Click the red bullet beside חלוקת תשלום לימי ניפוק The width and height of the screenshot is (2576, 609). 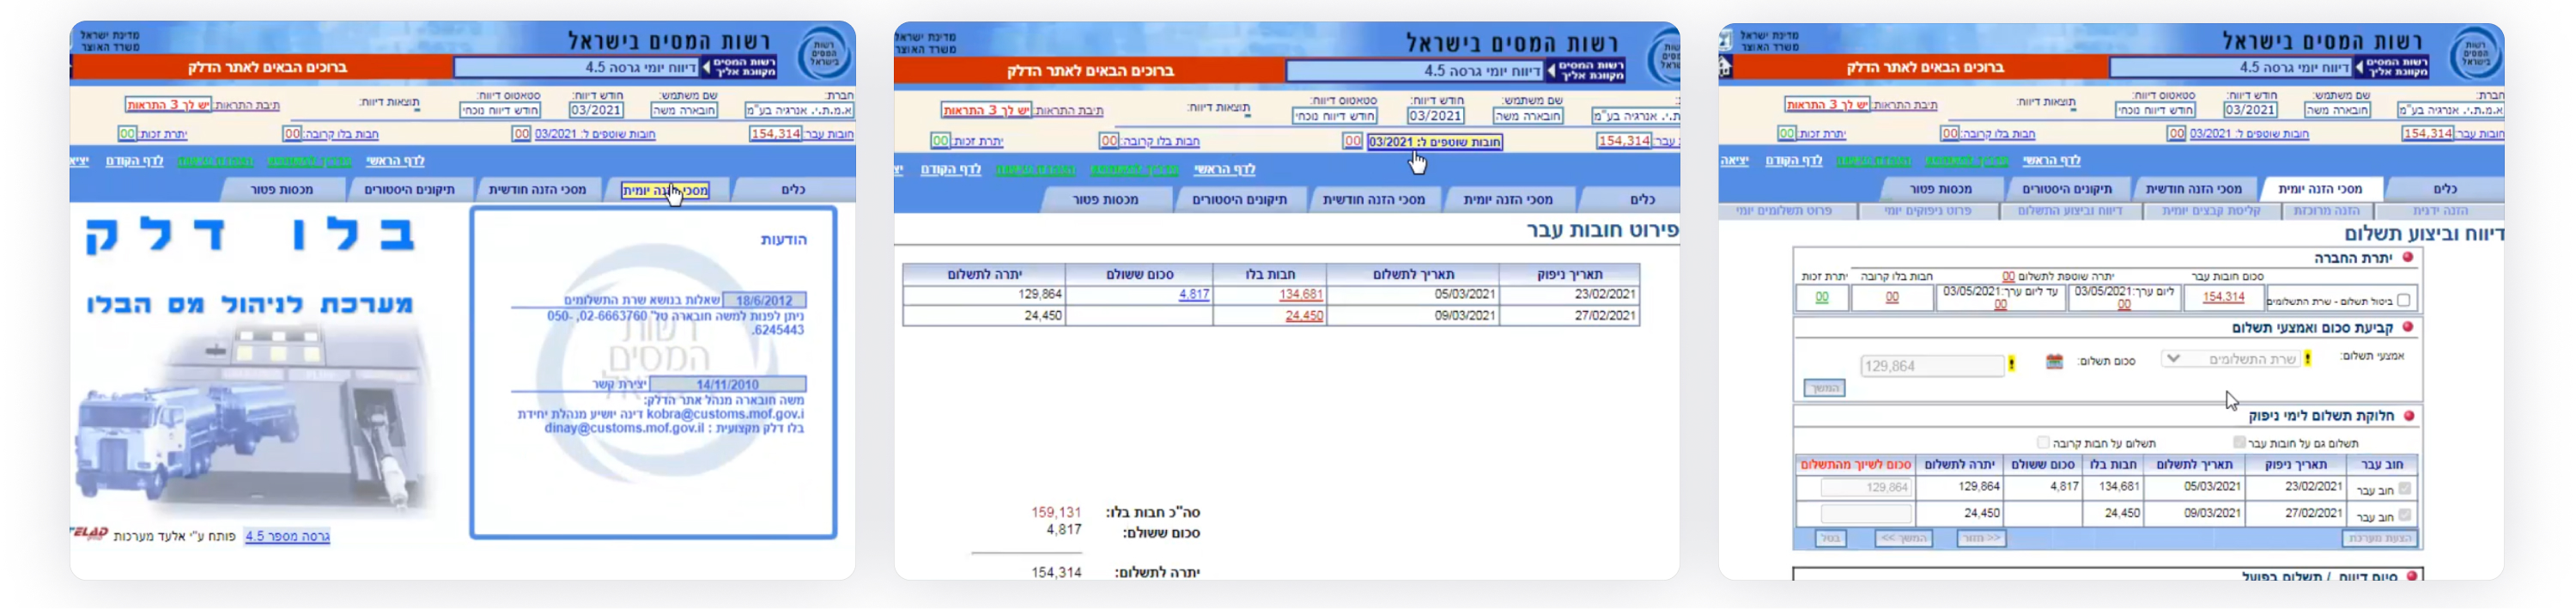(x=2408, y=416)
